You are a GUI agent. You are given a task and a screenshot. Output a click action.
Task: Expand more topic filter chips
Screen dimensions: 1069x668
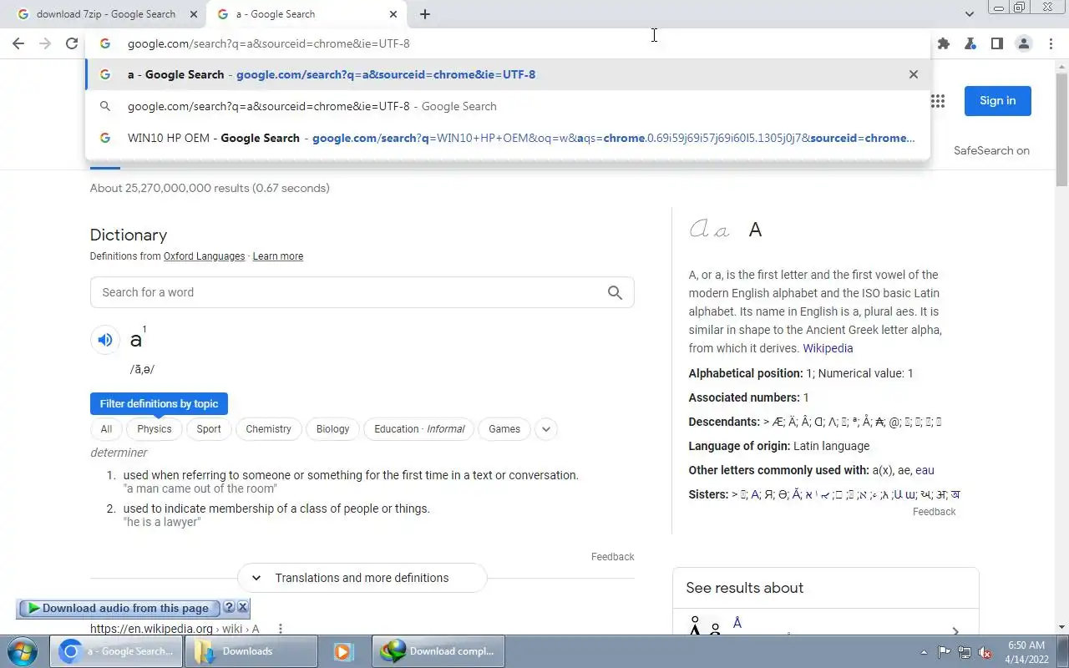coord(545,429)
